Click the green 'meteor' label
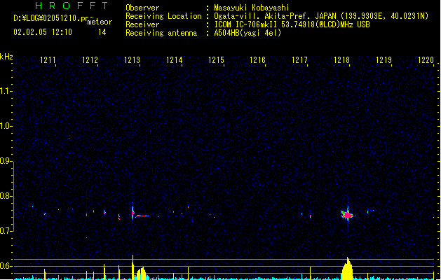The height and width of the screenshot is (280, 441). pyautogui.click(x=100, y=22)
